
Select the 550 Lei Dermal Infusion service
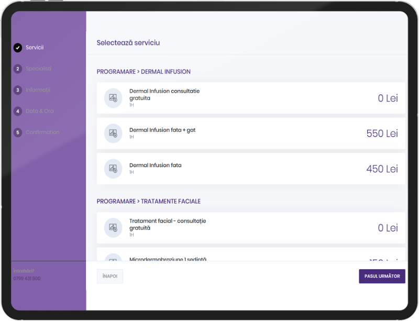382,134
